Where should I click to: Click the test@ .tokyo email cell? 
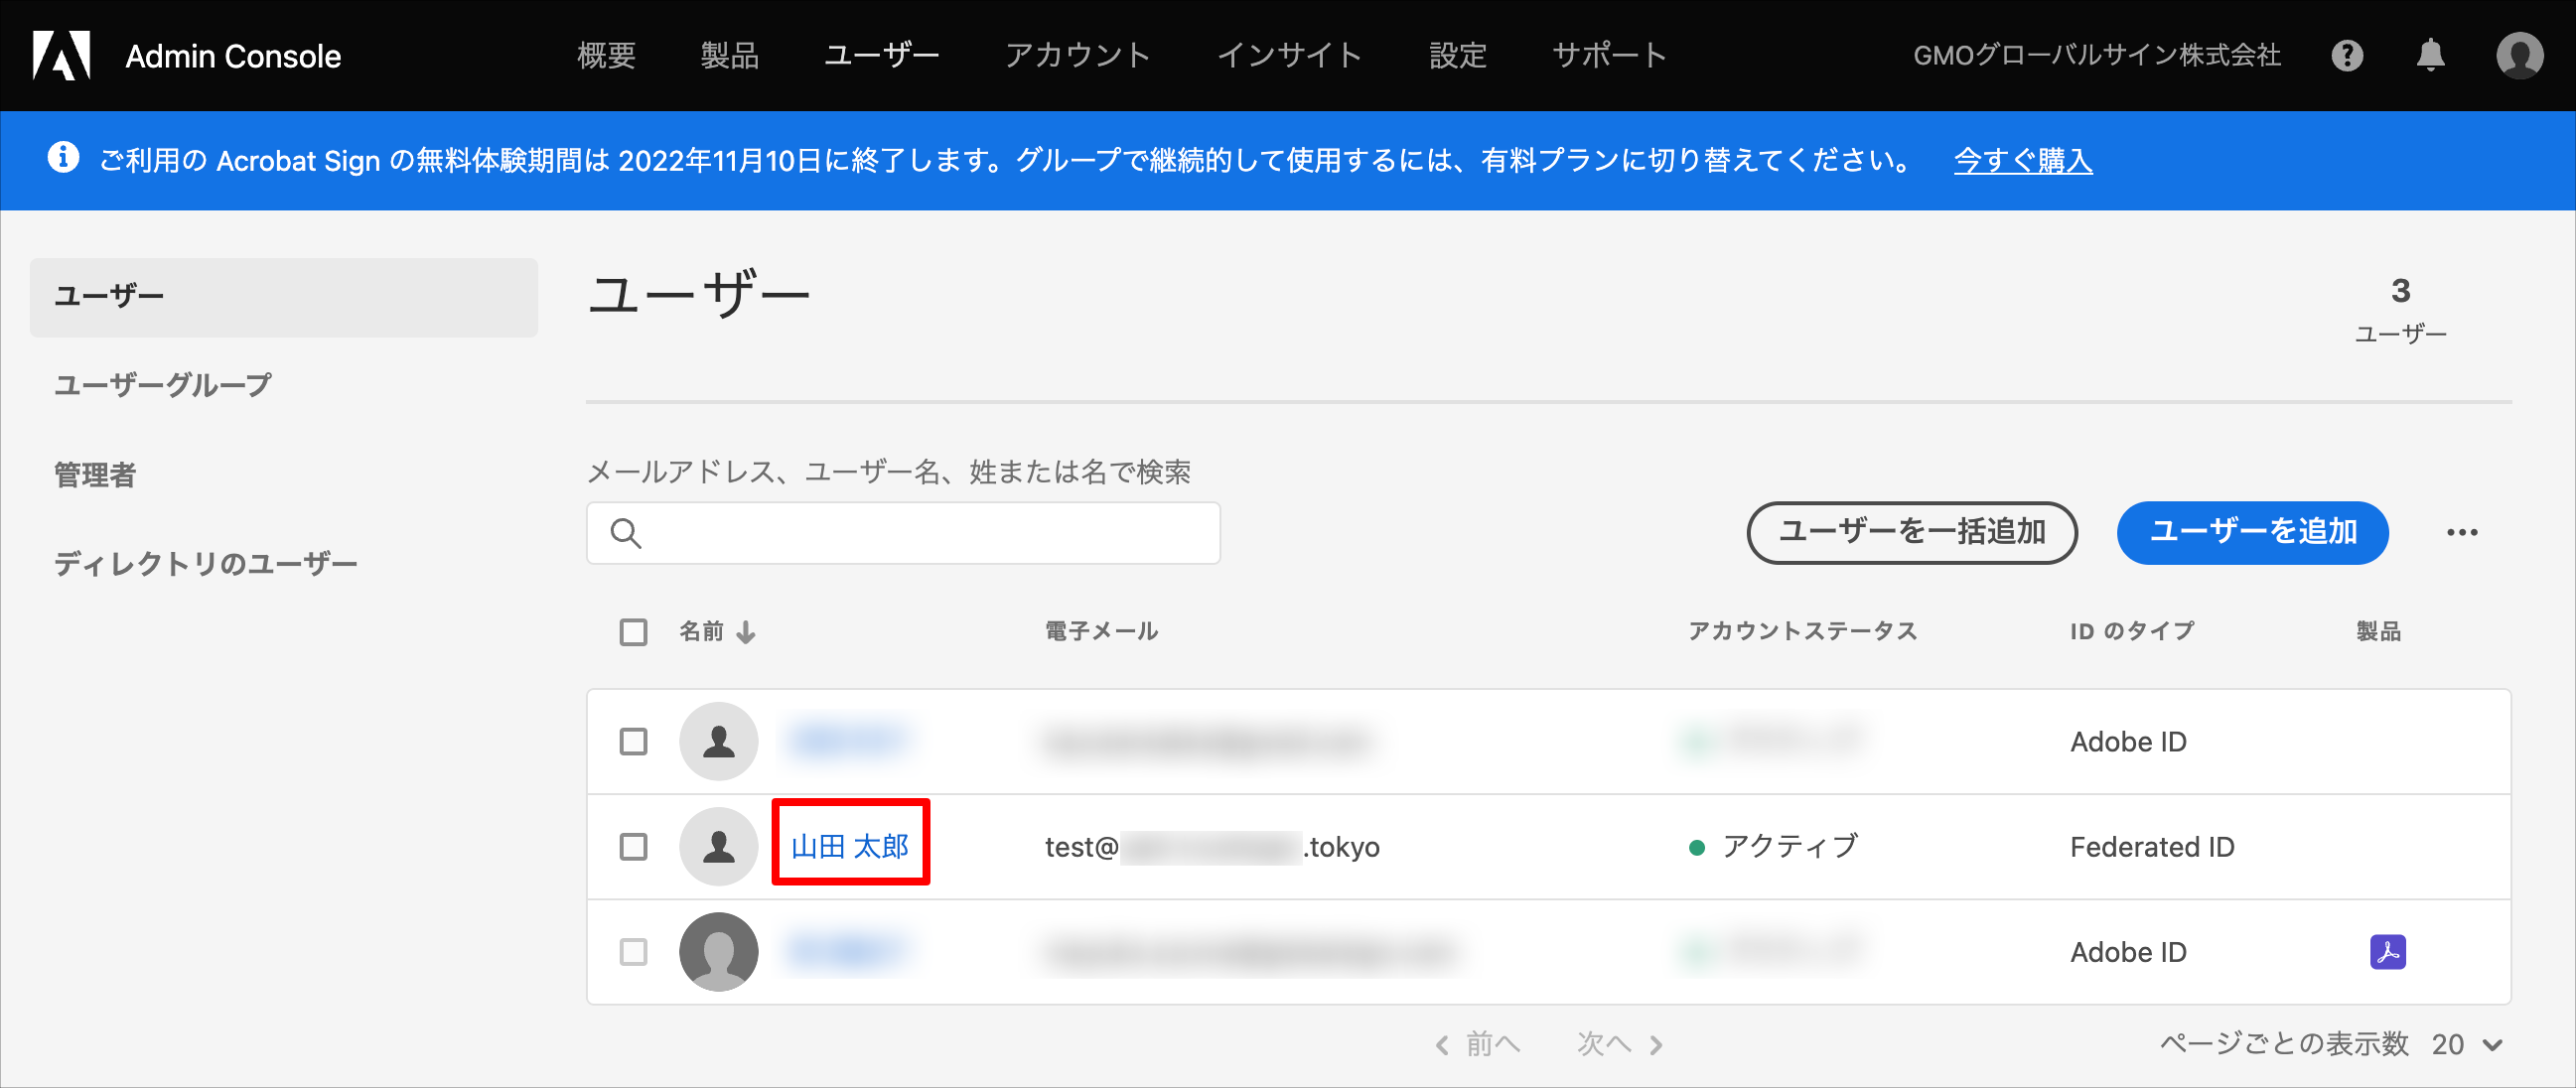click(1212, 847)
